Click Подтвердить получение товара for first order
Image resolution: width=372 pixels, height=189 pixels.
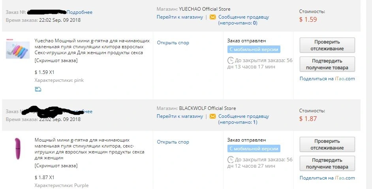pos(327,64)
